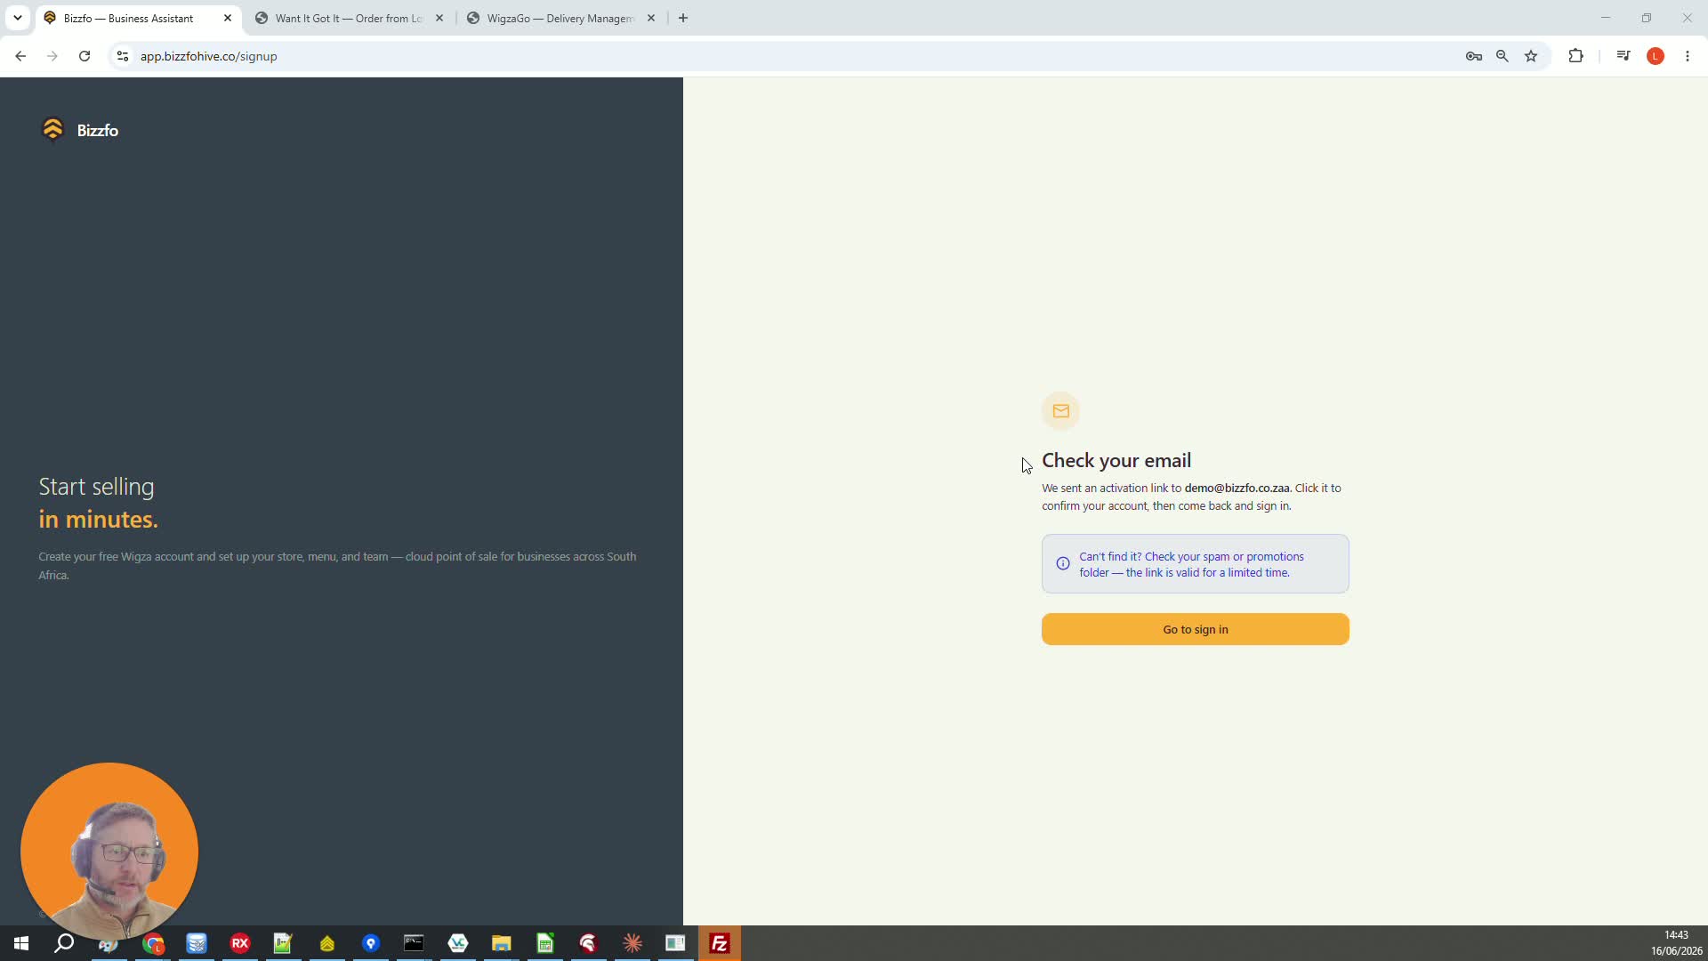Screen dimensions: 1708x961
Task: Click the envelope mail icon
Action: [x=1060, y=411]
